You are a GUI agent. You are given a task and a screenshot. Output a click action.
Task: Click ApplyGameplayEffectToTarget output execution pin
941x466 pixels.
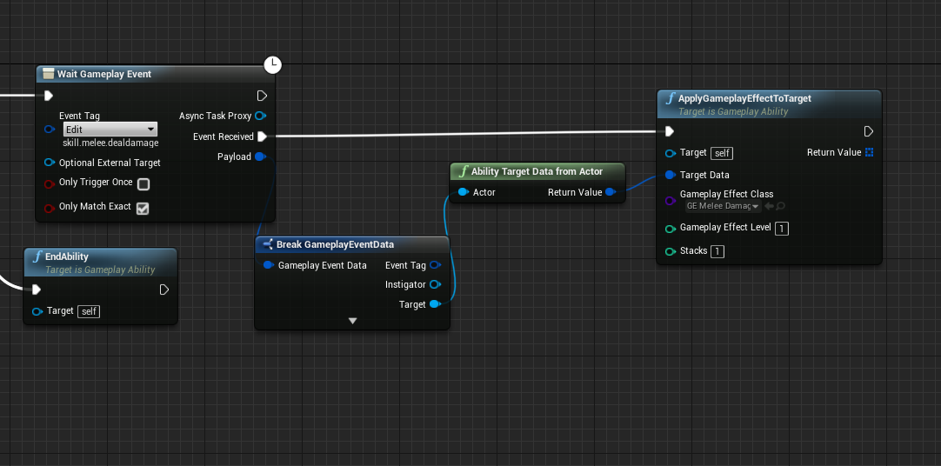869,131
